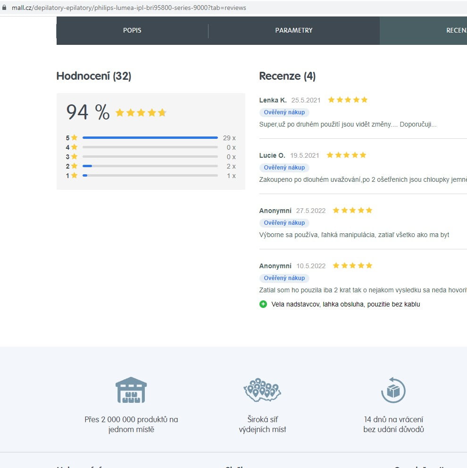Click the Recenze (4) heading
This screenshot has height=468, width=467.
click(287, 76)
